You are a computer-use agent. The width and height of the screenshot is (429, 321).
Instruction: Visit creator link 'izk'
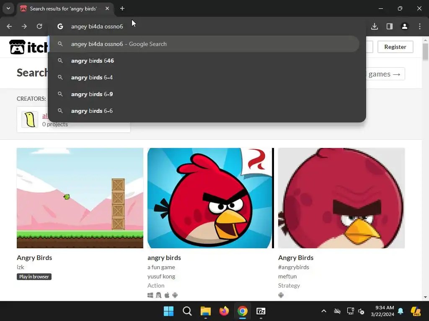click(x=20, y=267)
